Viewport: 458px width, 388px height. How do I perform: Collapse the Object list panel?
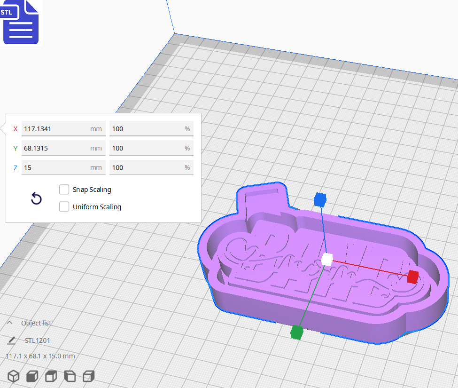pyautogui.click(x=9, y=323)
